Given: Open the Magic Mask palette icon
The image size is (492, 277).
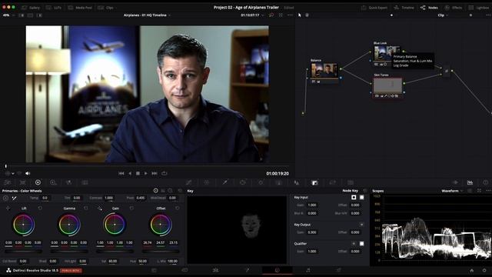Looking at the screenshot, I should pyautogui.click(x=278, y=182).
